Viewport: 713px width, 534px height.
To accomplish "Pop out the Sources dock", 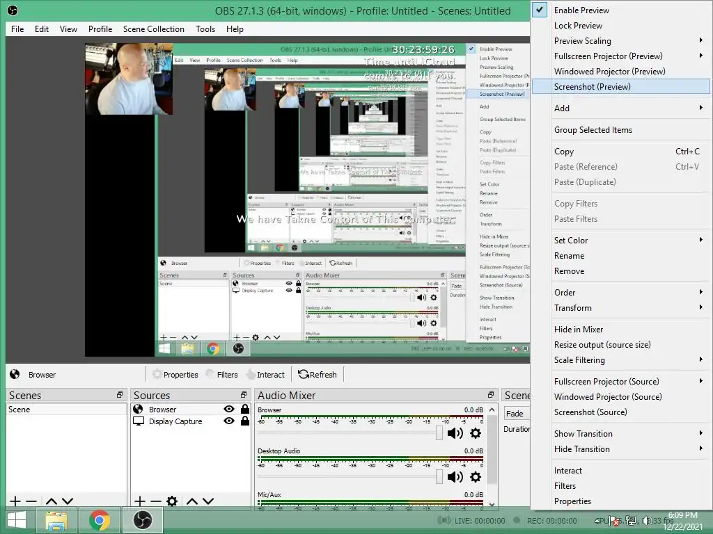I will point(244,395).
